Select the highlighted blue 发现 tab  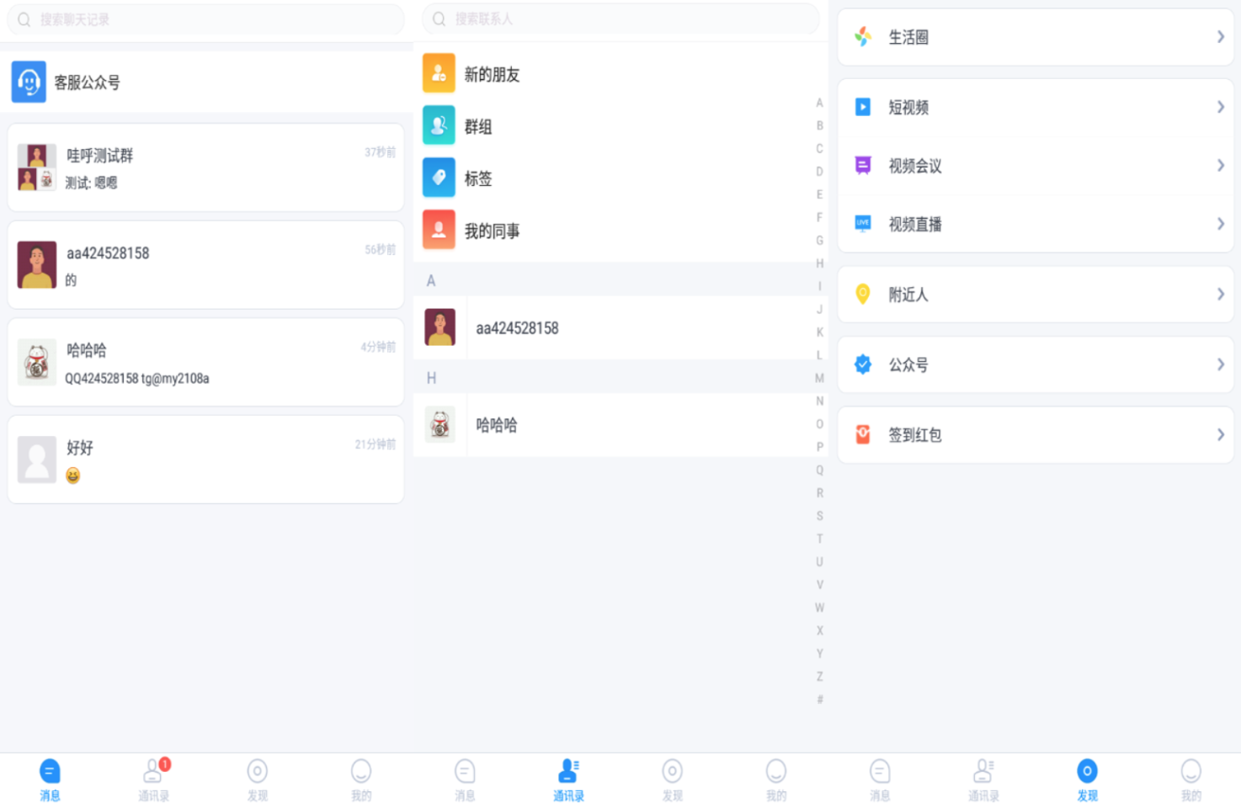click(1087, 779)
